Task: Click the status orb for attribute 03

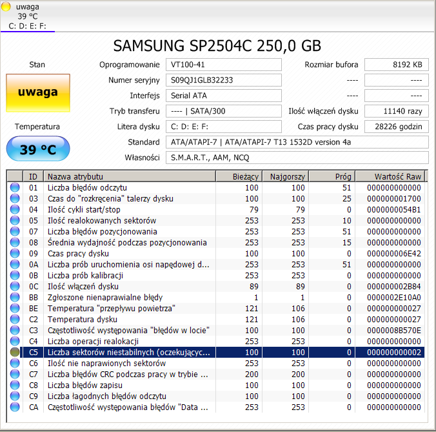Action: point(15,198)
